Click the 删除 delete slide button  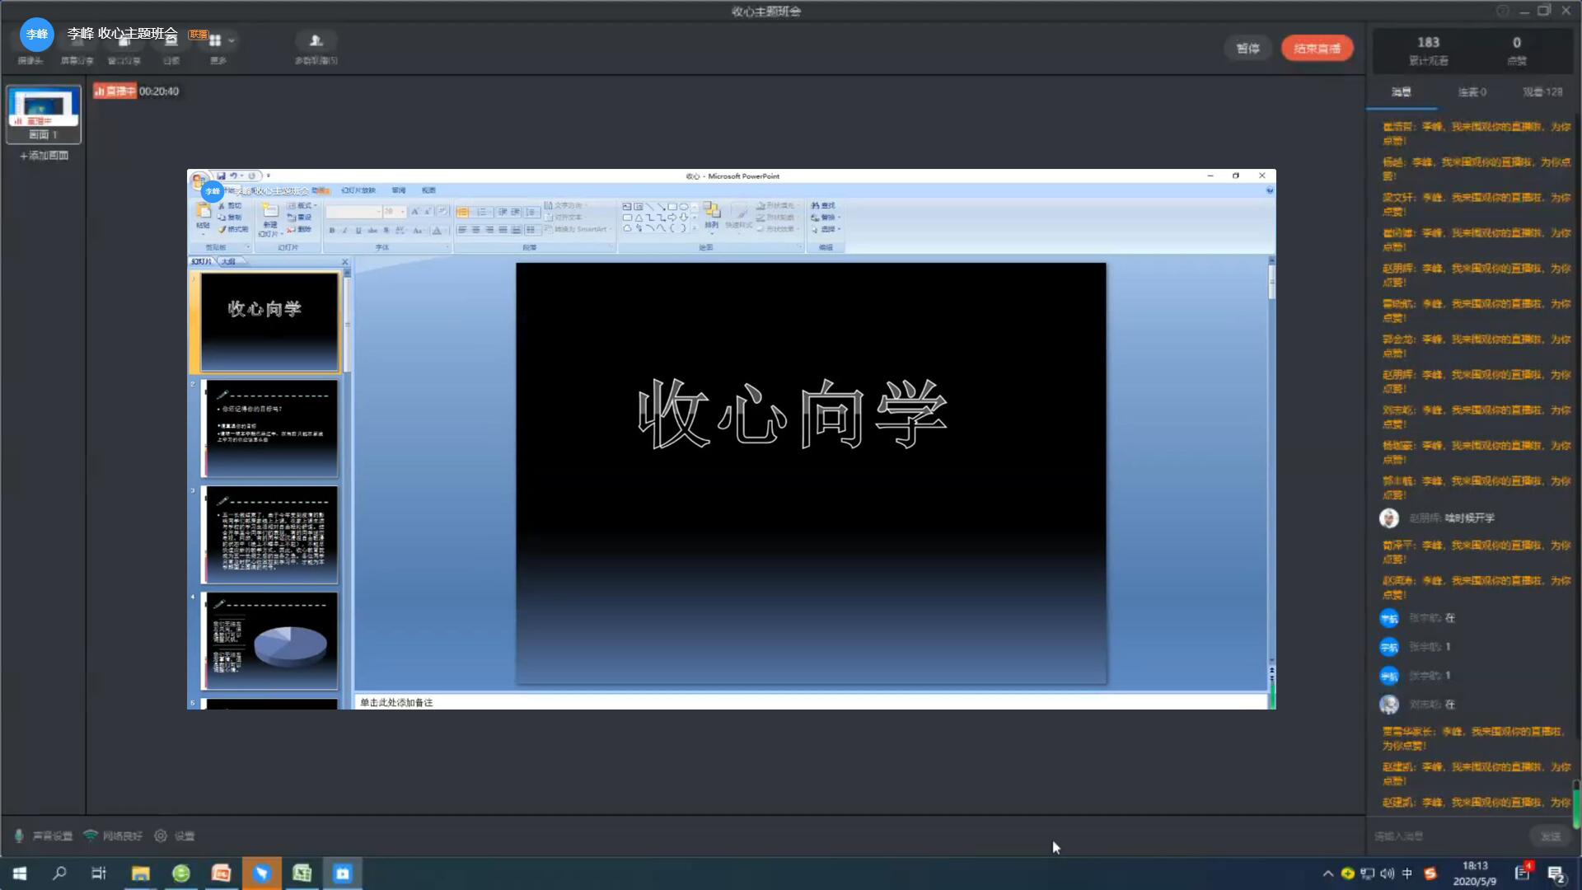[300, 229]
